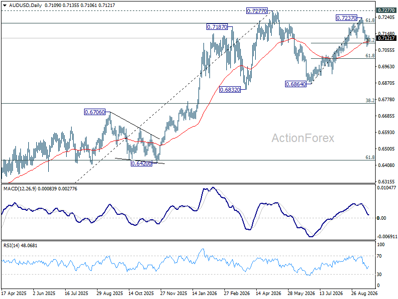Select the 0.72770 high price label

coord(257,11)
